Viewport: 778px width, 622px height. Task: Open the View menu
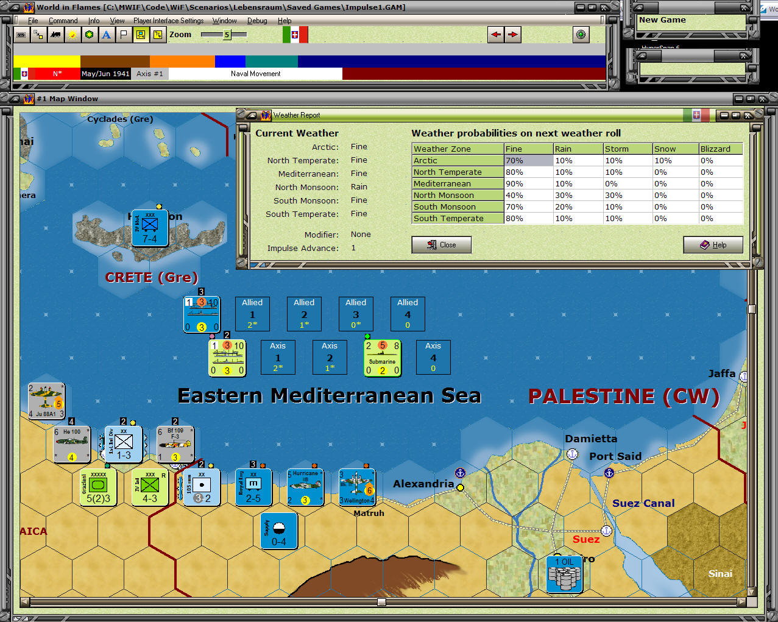click(117, 21)
